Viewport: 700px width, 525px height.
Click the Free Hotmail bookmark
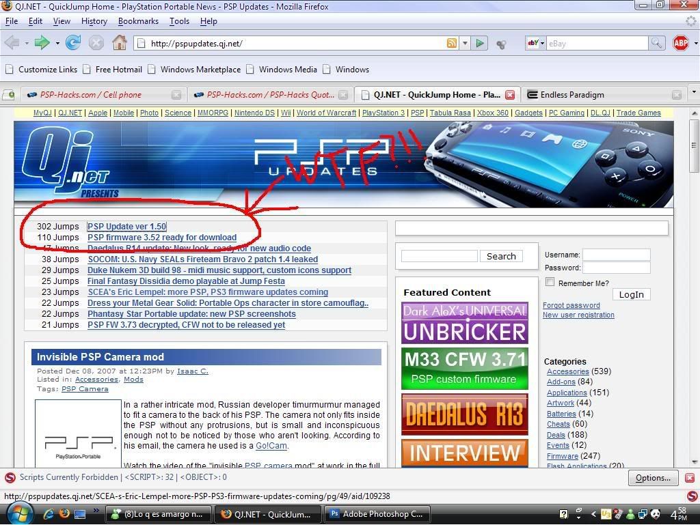(x=113, y=70)
